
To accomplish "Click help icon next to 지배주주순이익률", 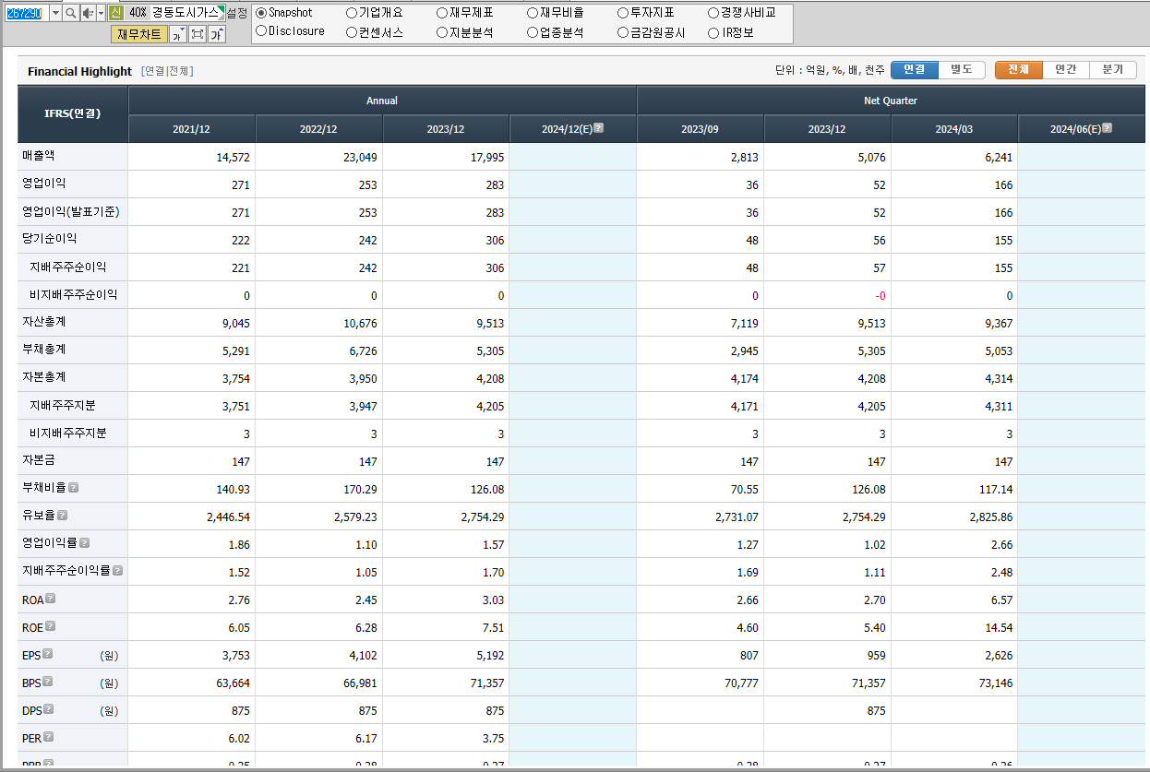I will tap(117, 571).
